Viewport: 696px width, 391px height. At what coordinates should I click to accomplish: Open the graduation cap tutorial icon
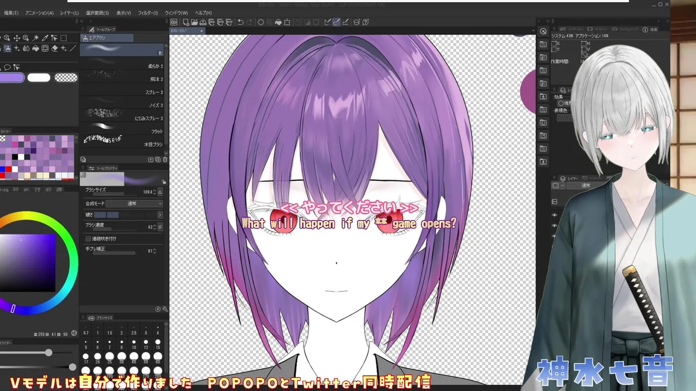point(357,22)
